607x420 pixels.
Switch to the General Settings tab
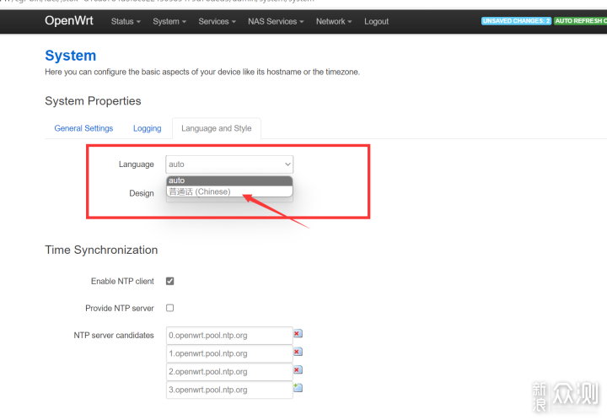[x=83, y=128]
